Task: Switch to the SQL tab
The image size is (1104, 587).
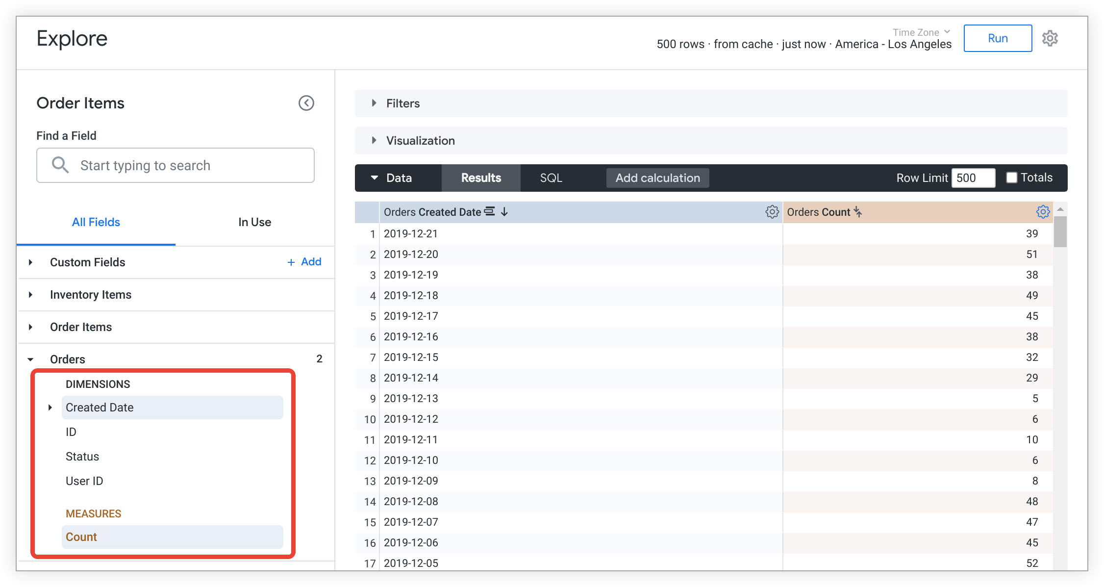Action: point(551,178)
